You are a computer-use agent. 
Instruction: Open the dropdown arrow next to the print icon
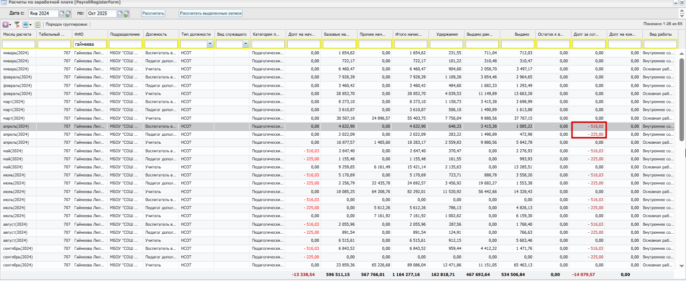(30, 24)
